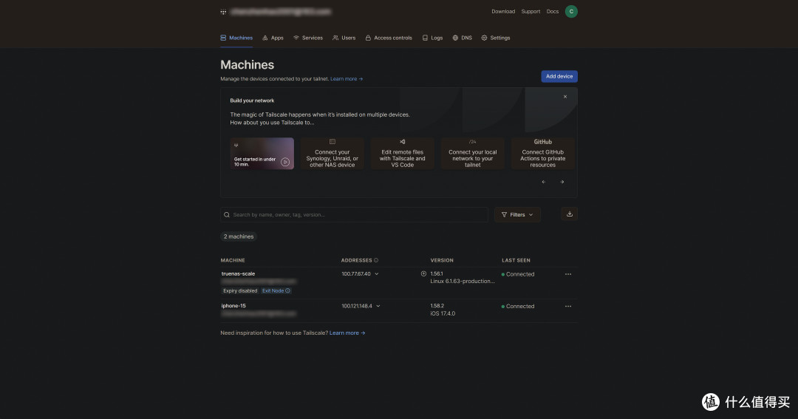798x419 pixels.
Task: Open the Support link
Action: 531,11
